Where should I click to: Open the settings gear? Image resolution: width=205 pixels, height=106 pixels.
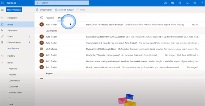pyautogui.click(x=195, y=3)
